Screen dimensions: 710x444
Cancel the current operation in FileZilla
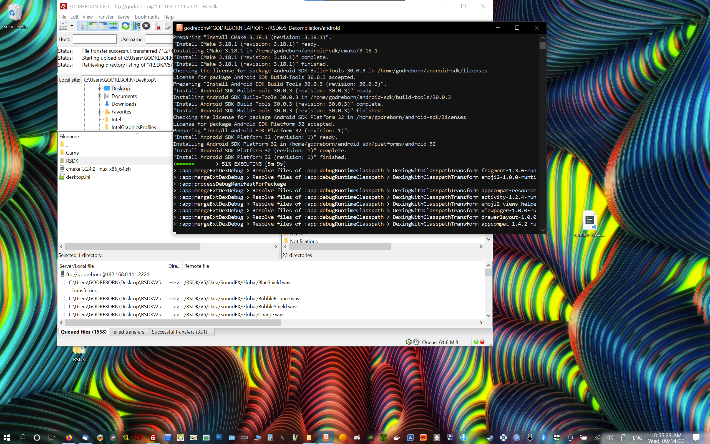(146, 26)
